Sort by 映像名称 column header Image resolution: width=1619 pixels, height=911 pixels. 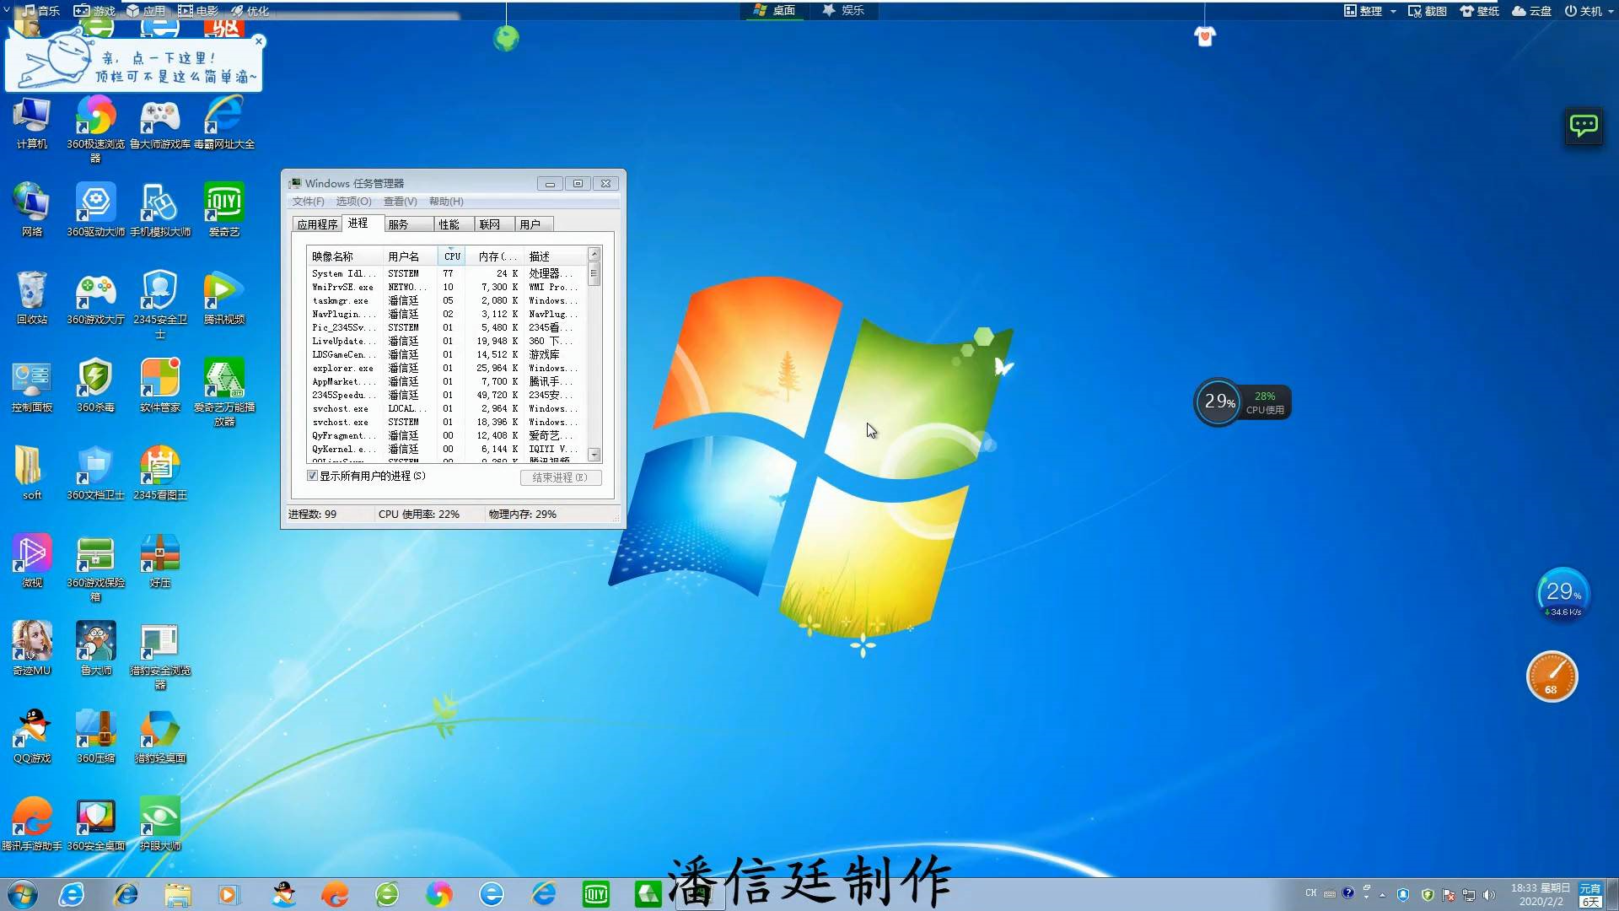click(x=345, y=256)
